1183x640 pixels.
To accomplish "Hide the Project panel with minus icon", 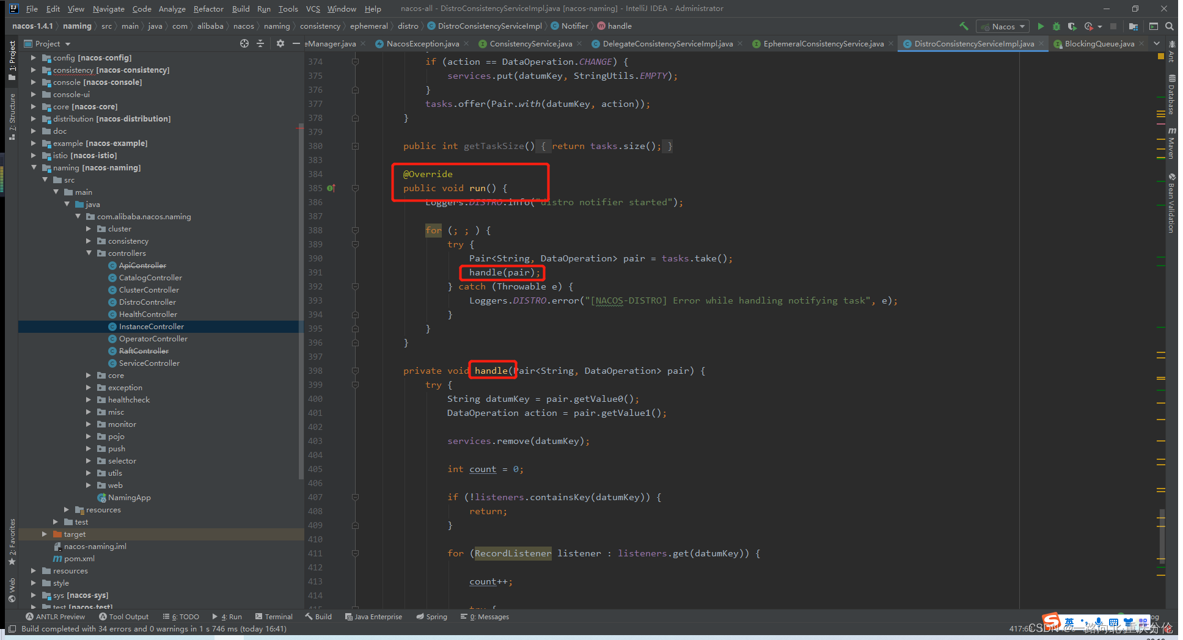I will click(x=296, y=43).
